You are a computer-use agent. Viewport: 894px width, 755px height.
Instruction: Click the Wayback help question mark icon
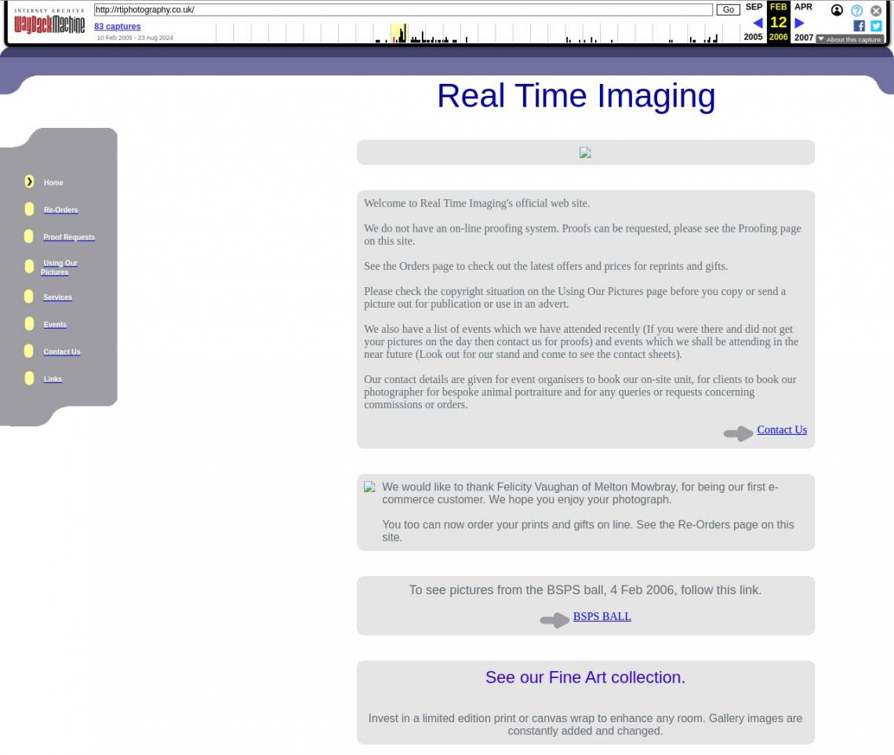[x=857, y=11]
